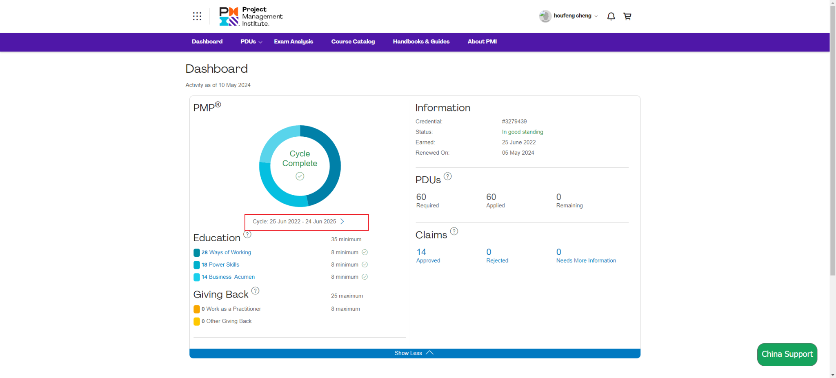The height and width of the screenshot is (378, 836).
Task: Click the China Support button
Action: 787,354
